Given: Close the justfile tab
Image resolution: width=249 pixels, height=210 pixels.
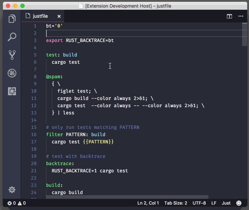Looking at the screenshot, I should pyautogui.click(x=59, y=16).
